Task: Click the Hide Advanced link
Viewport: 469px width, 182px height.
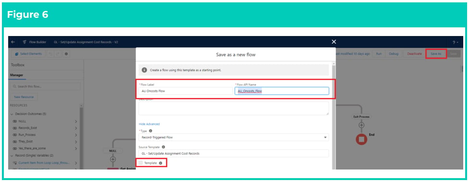Action: [x=149, y=124]
